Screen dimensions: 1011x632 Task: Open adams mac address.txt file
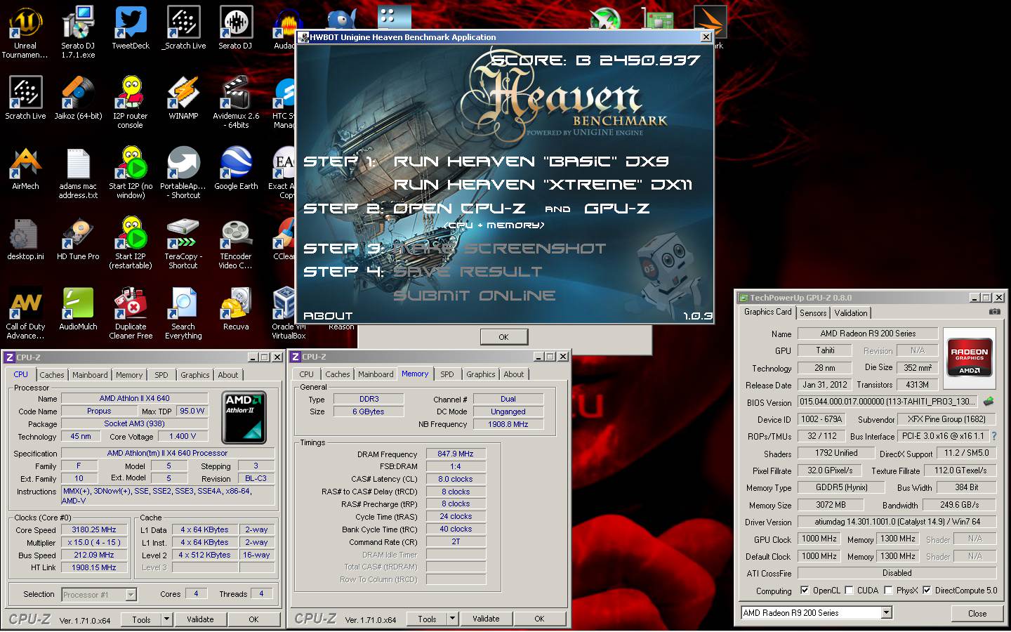(x=78, y=172)
